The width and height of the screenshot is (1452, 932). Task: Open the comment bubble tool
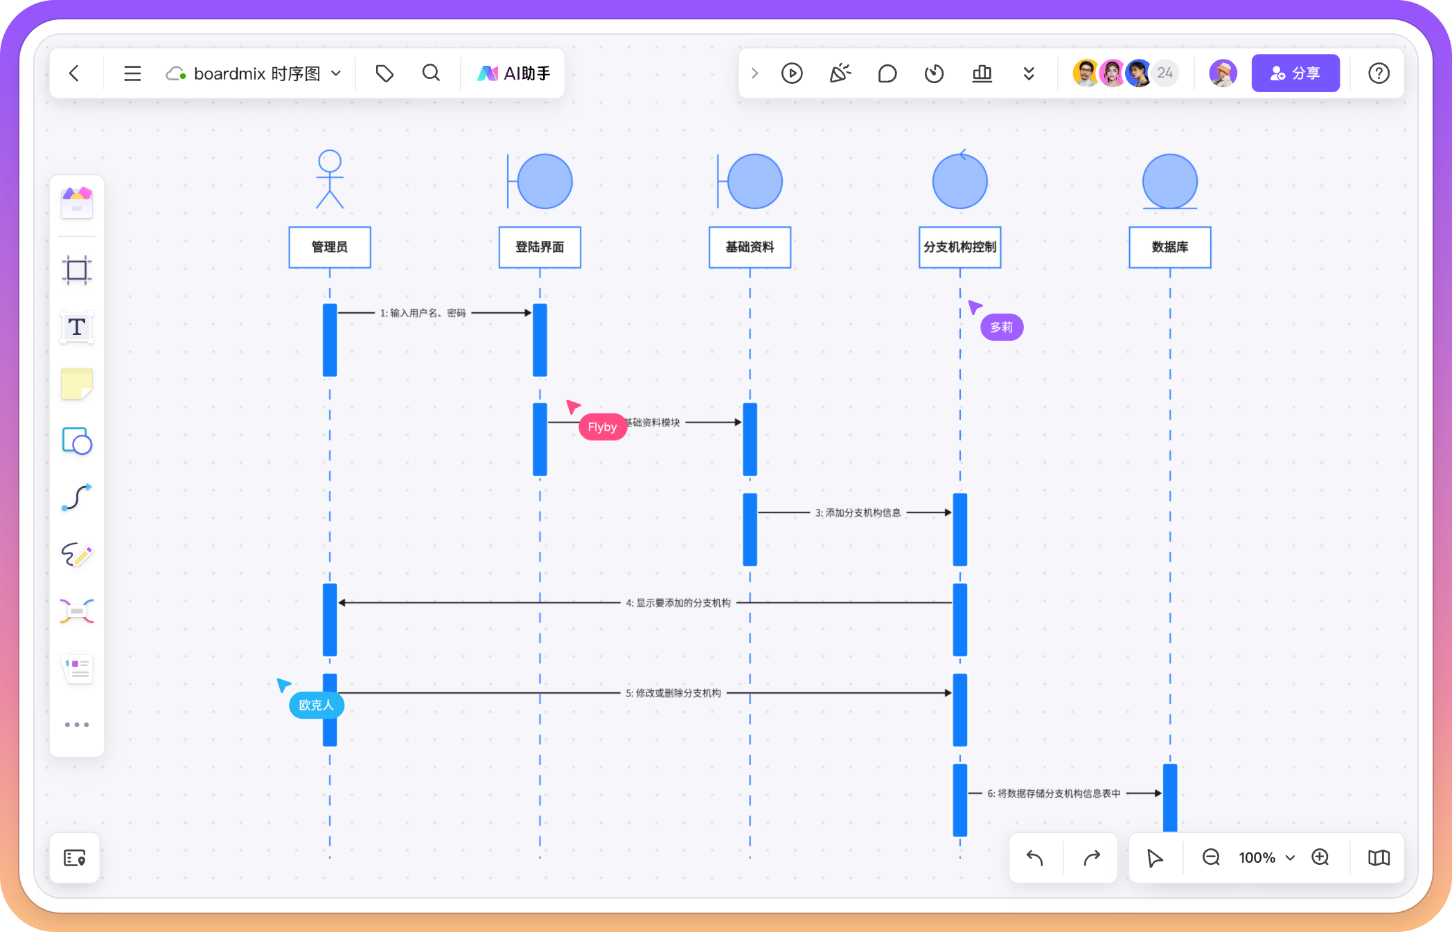[x=887, y=73]
